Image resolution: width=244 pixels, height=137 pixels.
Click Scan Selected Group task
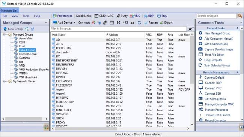tap(217, 66)
